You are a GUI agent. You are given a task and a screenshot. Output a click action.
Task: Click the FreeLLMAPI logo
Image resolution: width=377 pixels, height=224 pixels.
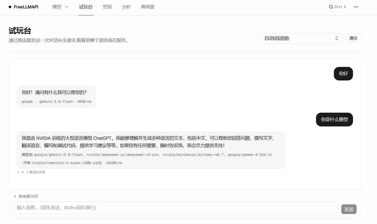(23, 7)
